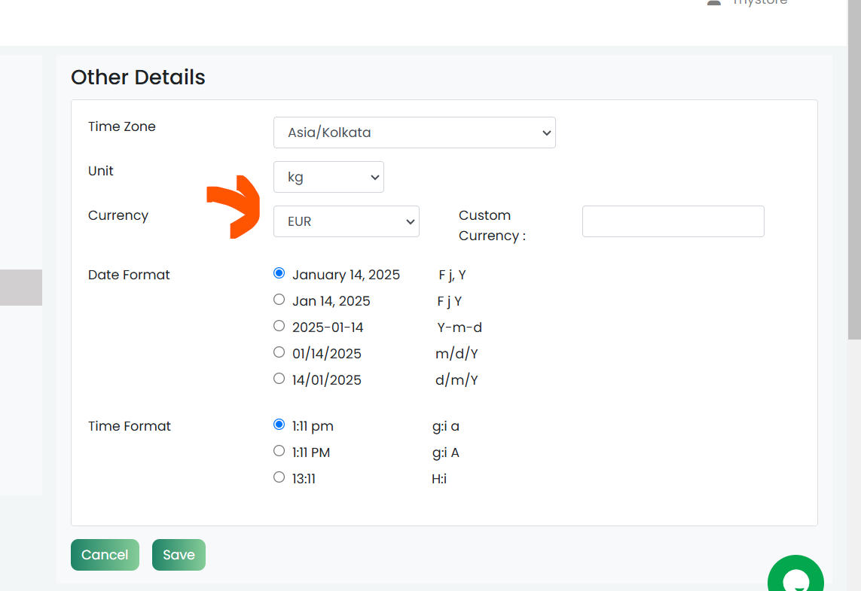
Task: Click the 'Currency' field label
Action: [x=118, y=215]
